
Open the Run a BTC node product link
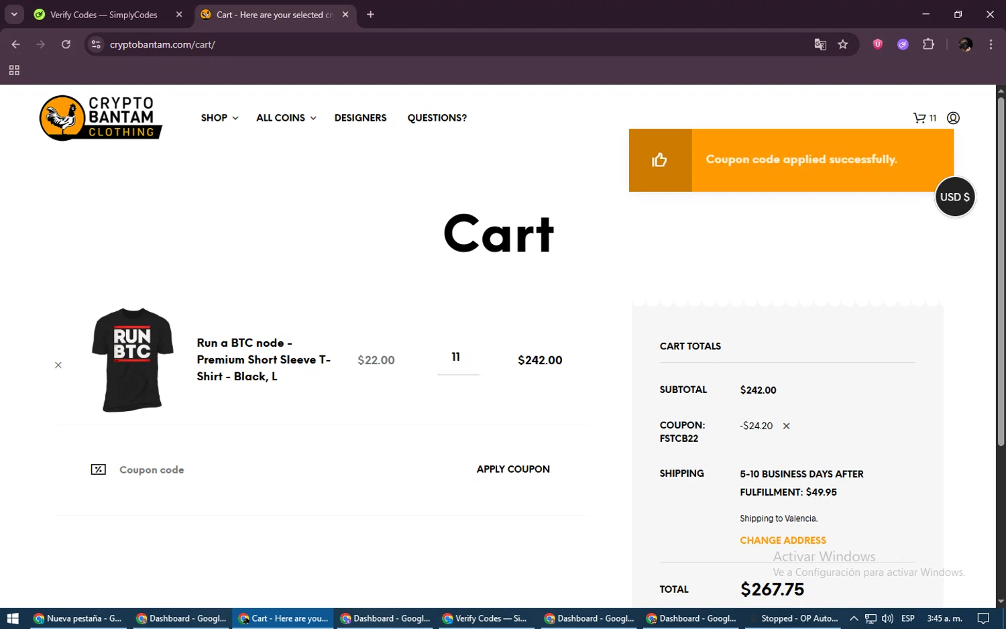coord(264,359)
